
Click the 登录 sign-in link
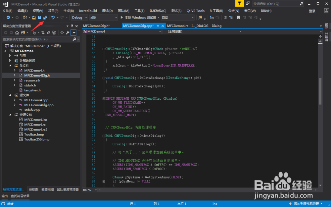[x=312, y=11]
